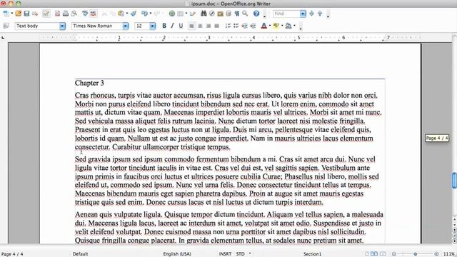The image size is (457, 257).
Task: Click Section1 in the status bar
Action: click(312, 254)
